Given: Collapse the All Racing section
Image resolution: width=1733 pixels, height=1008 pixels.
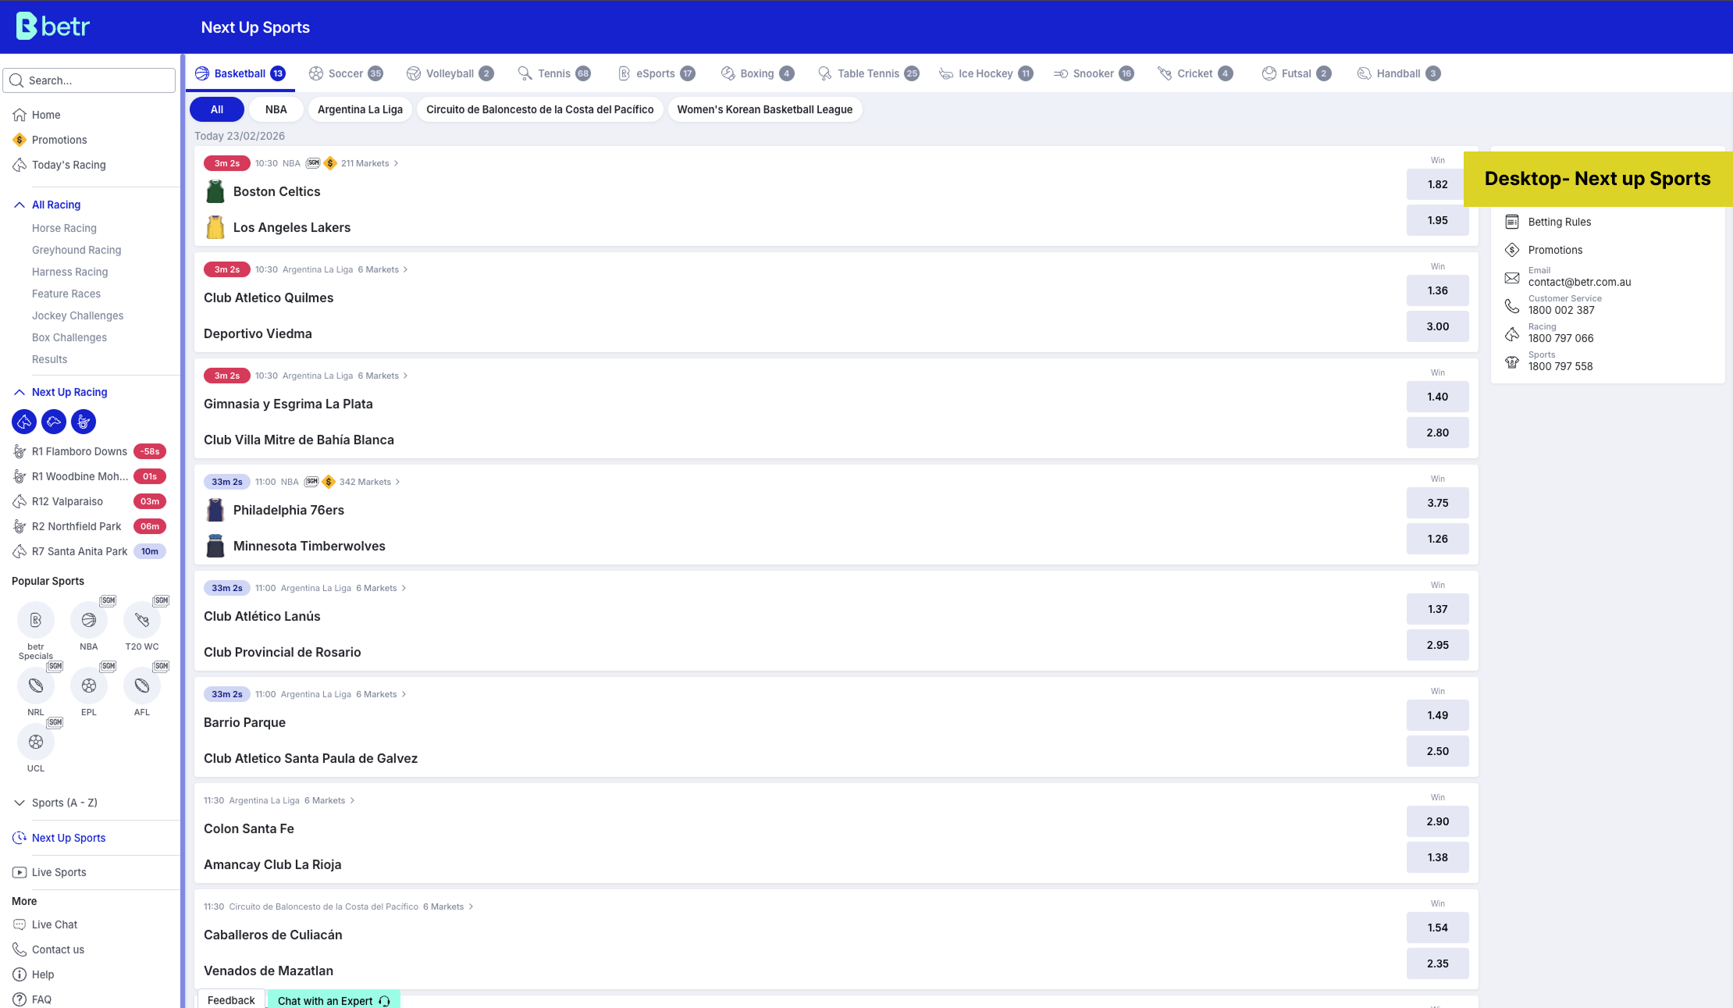Looking at the screenshot, I should [20, 205].
